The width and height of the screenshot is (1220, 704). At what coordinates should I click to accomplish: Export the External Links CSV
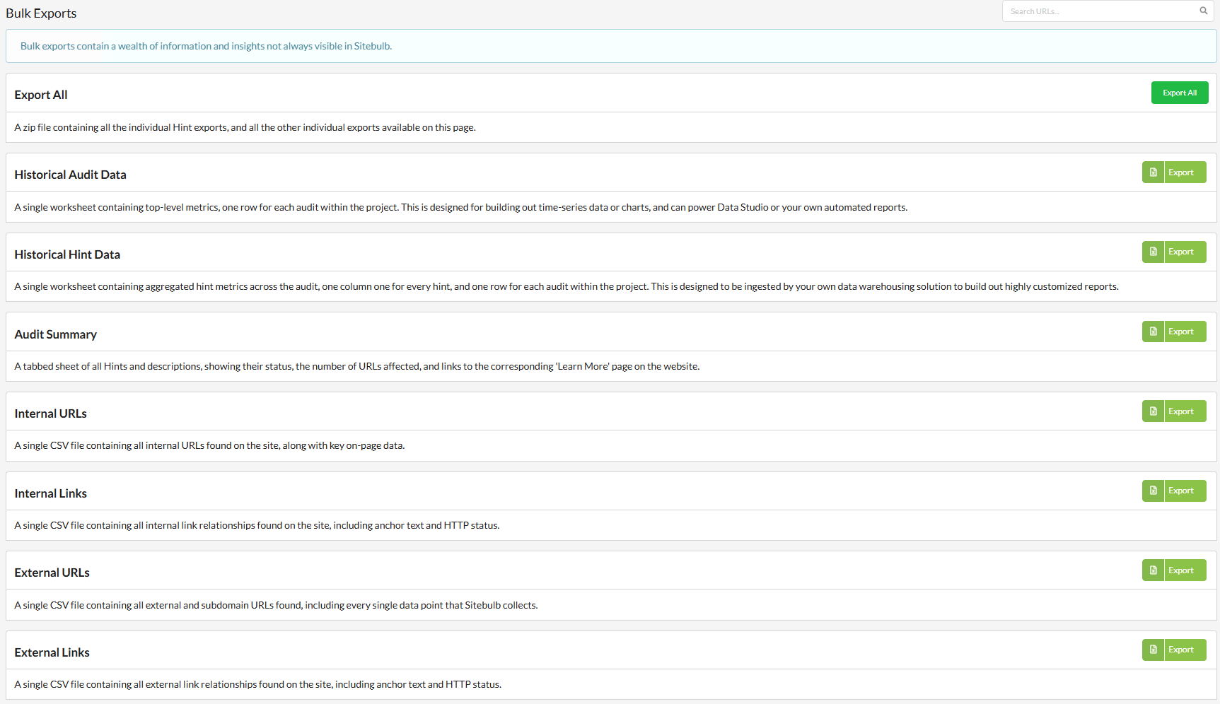[x=1185, y=650]
